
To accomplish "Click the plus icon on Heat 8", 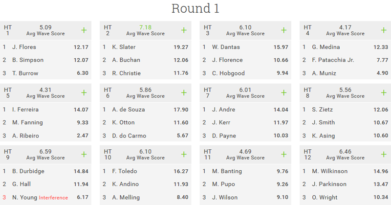I will click(x=384, y=92).
